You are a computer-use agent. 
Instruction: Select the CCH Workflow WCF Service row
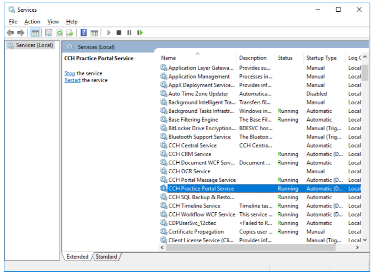[x=260, y=214]
